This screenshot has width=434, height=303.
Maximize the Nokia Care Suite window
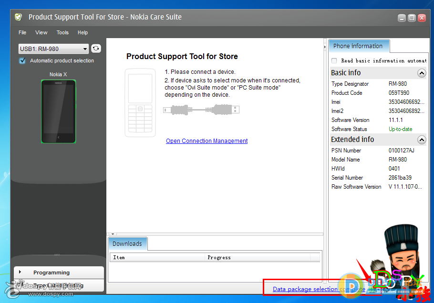[412, 18]
